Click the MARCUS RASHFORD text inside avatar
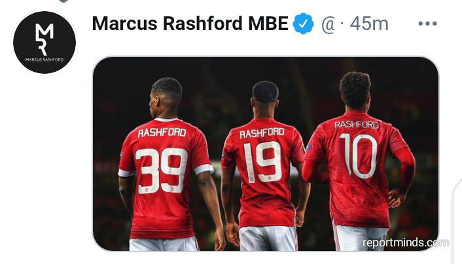462x264 pixels. [x=44, y=59]
